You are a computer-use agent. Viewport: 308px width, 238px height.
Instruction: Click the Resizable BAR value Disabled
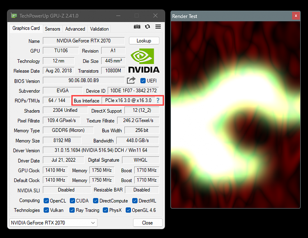[x=142, y=190]
